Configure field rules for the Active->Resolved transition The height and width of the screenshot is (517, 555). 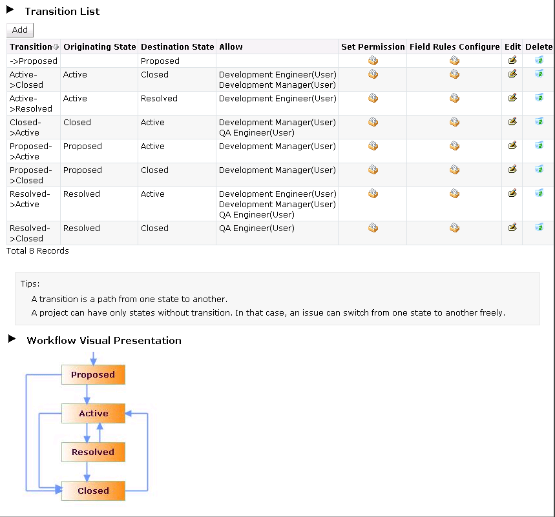(x=454, y=98)
